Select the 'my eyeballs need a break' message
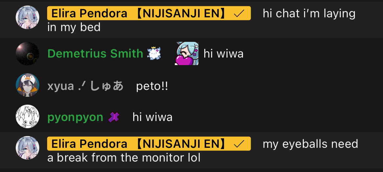Screen dimensions: 383x172 pos(203,151)
